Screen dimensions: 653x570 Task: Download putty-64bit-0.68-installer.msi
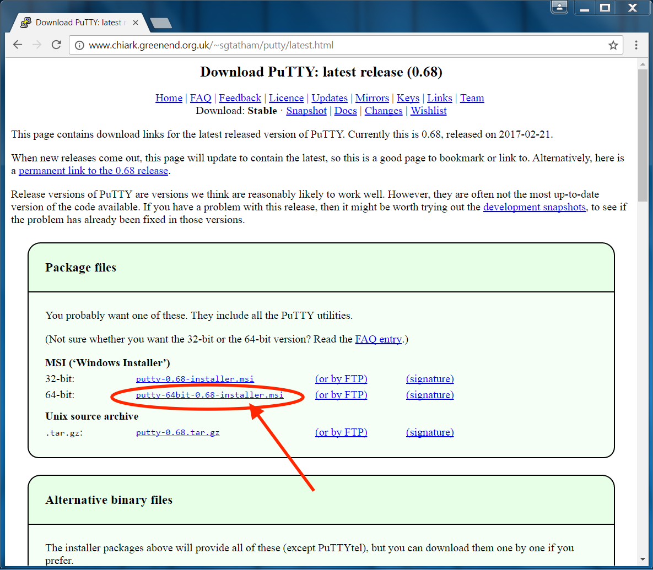[209, 395]
